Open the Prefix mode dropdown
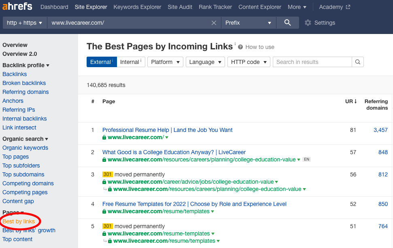The image size is (393, 248). click(249, 23)
